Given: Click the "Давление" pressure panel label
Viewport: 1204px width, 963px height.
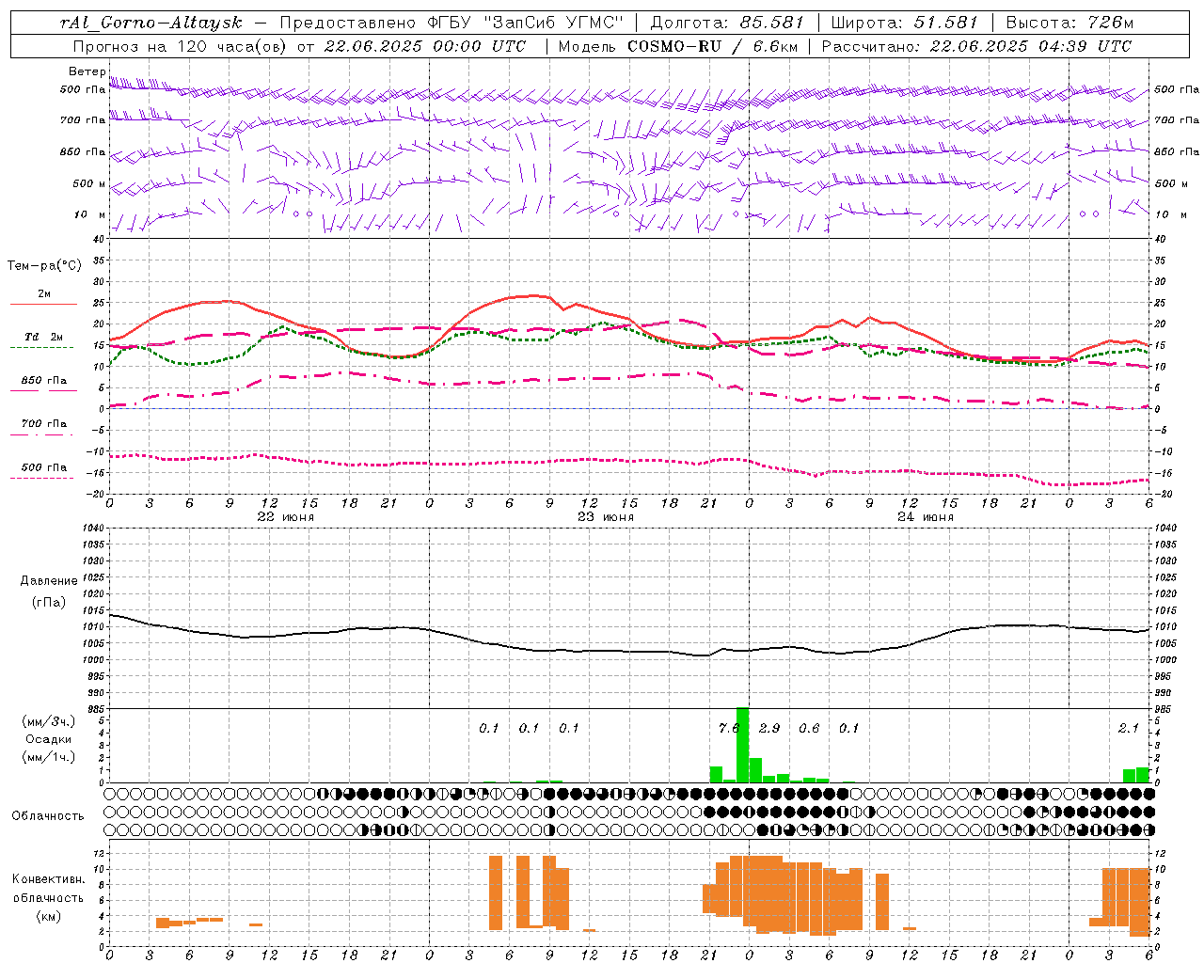Looking at the screenshot, I should pyautogui.click(x=49, y=581).
